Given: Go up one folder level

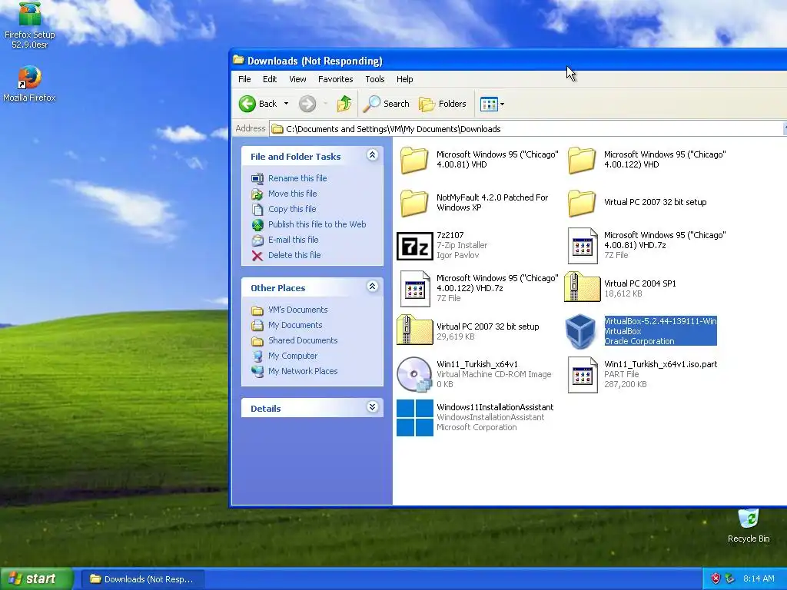Looking at the screenshot, I should pos(344,104).
